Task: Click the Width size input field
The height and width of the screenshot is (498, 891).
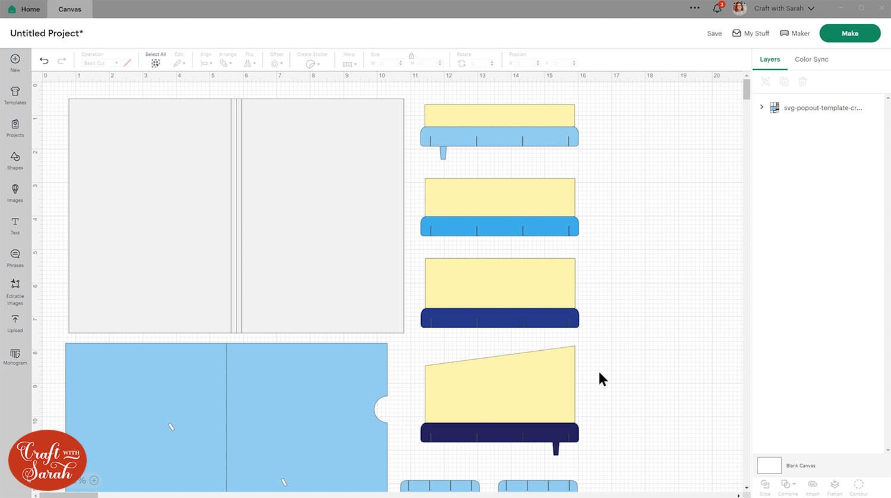Action: pos(390,63)
